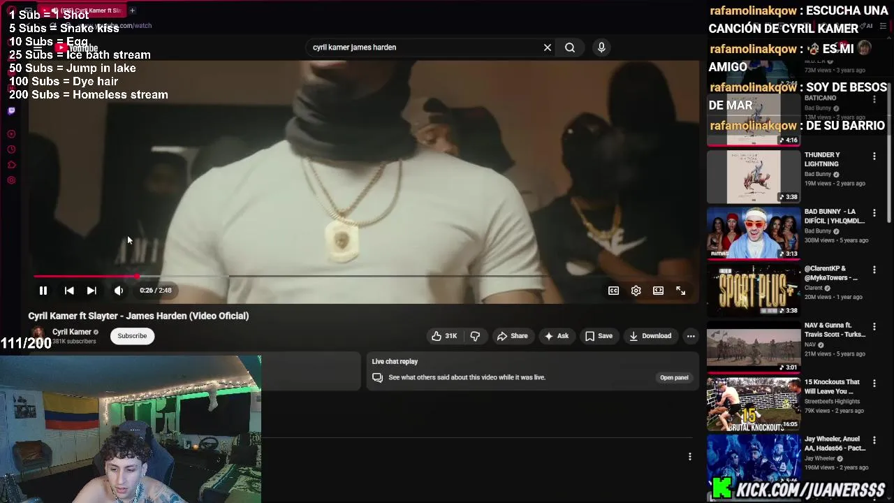The height and width of the screenshot is (503, 894).
Task: Open the player settings gear
Action: [x=636, y=291]
